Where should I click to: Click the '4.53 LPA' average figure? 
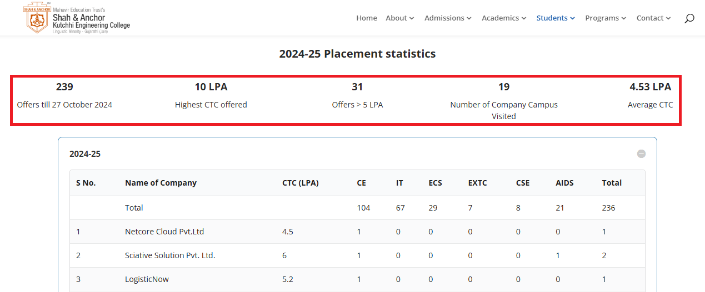point(650,87)
